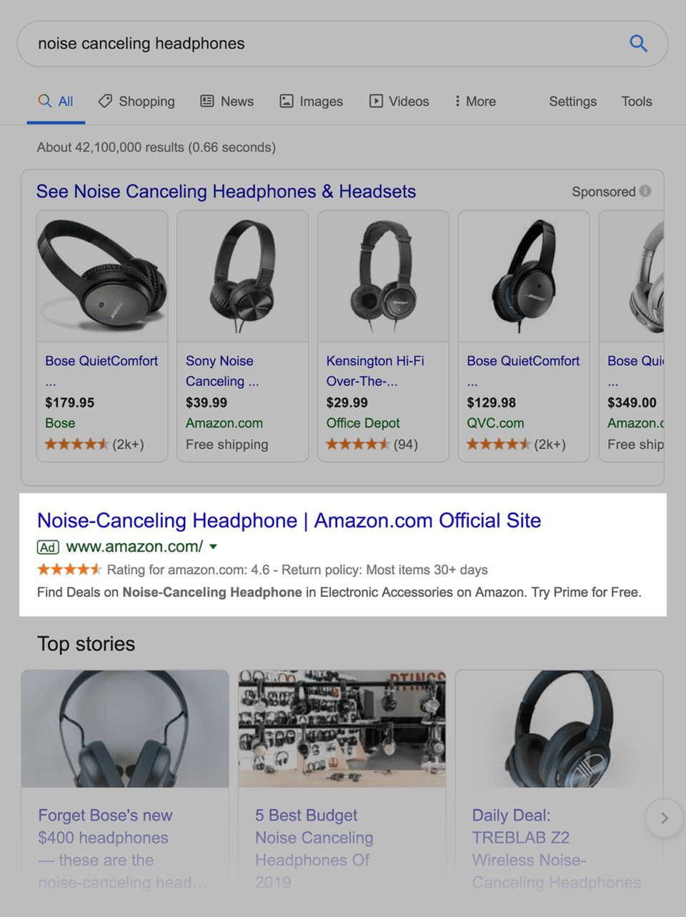This screenshot has height=917, width=686.
Task: Switch to the Videos tab
Action: [x=399, y=101]
